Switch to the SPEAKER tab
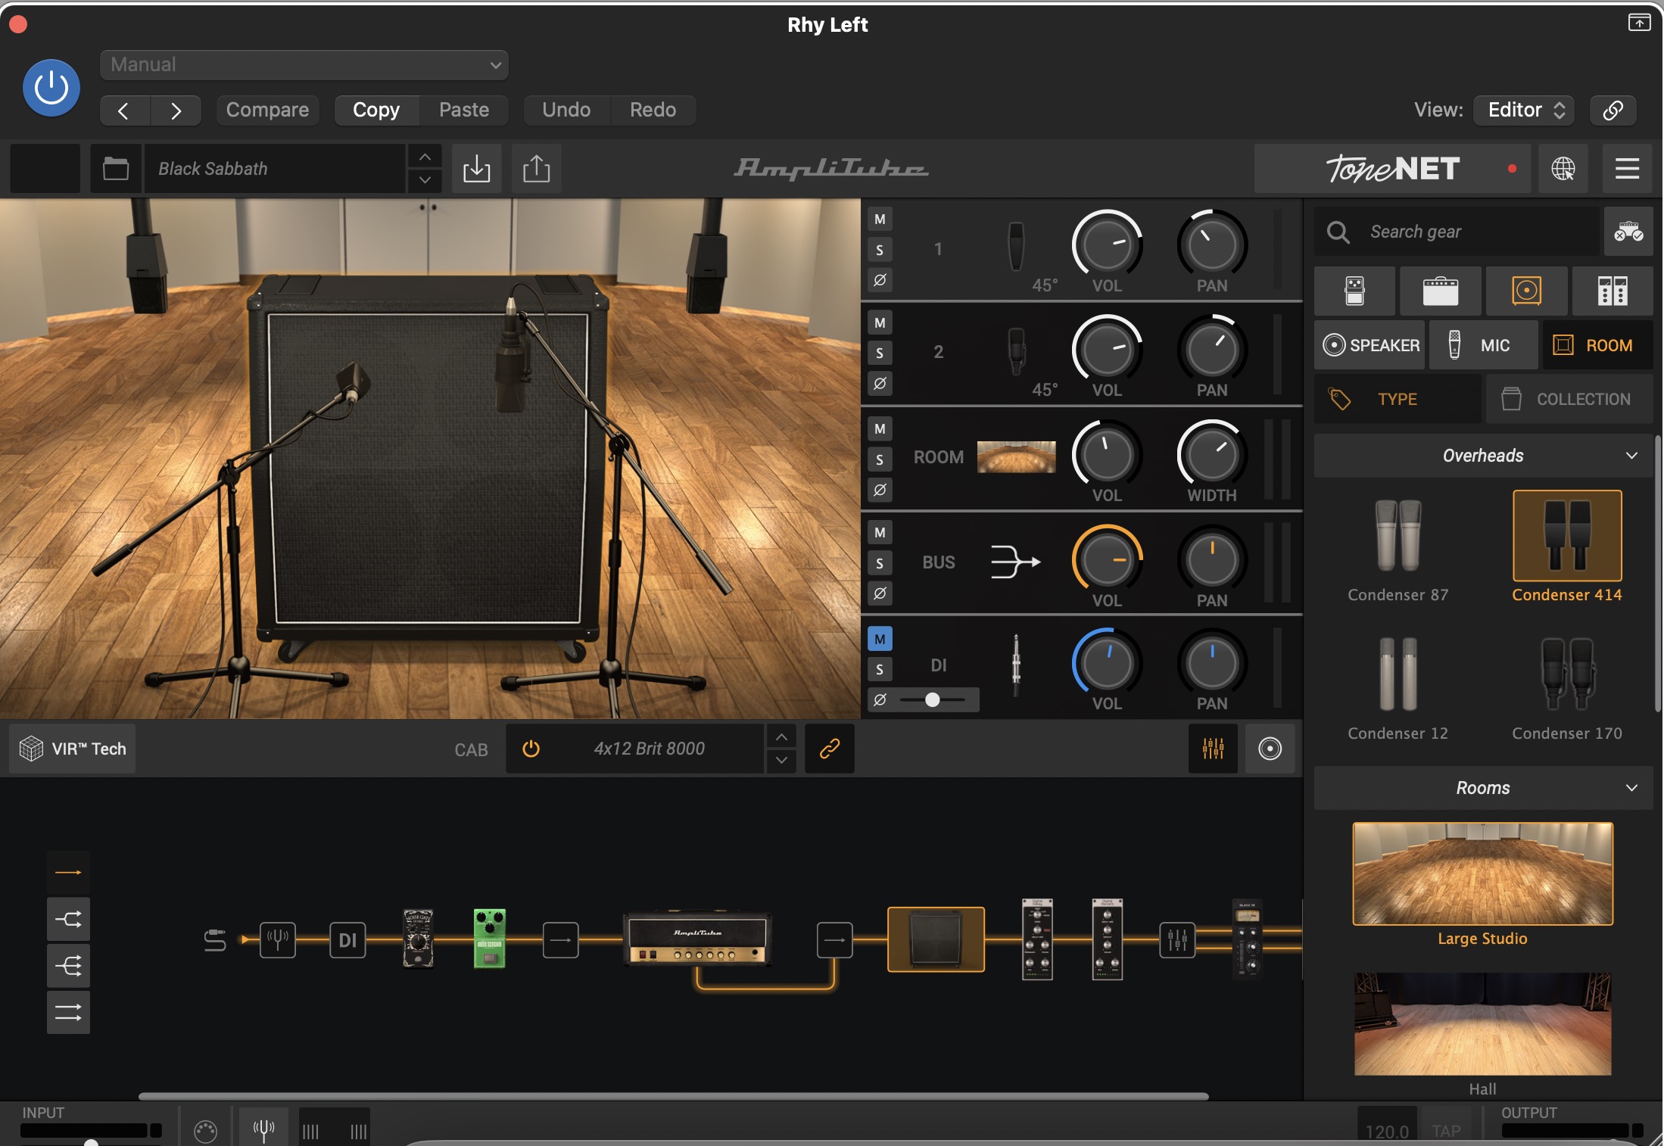This screenshot has width=1664, height=1146. click(x=1370, y=346)
